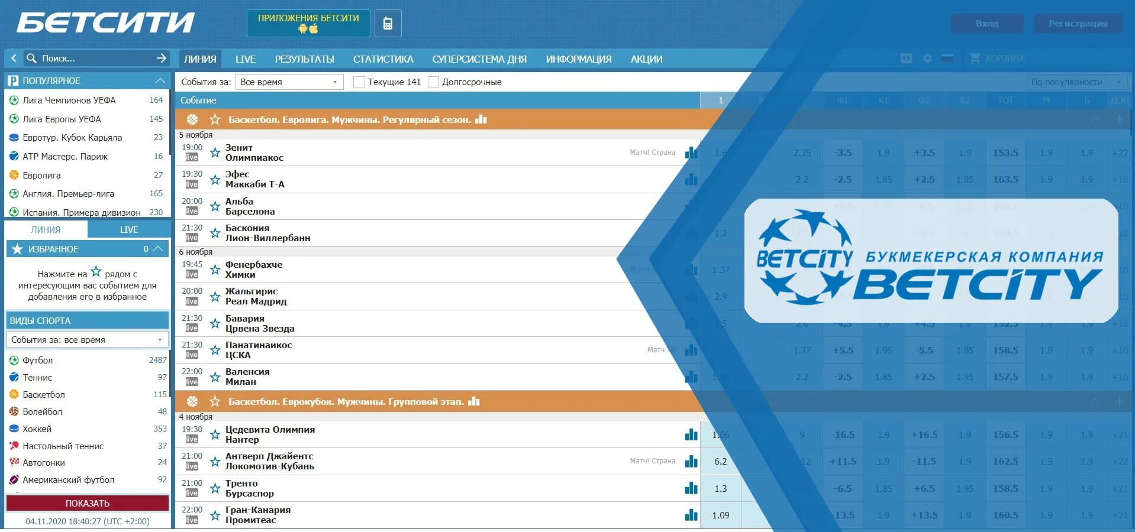
Task: Star the Жальгирис – Реал Мадрид match
Action: (x=215, y=296)
